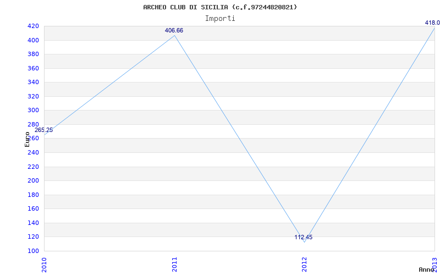Screen dimensions: 440x275
Task: Click the 160 y-axis tick label
Action: tap(33, 209)
